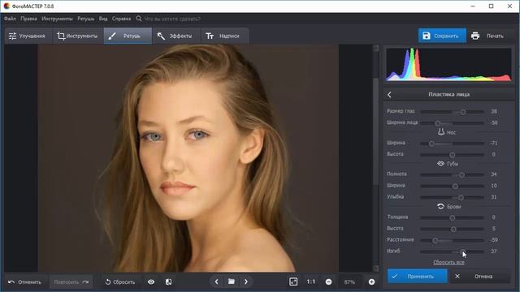Open the Инструменты menu in menu bar
The image size is (520, 292).
(x=57, y=19)
